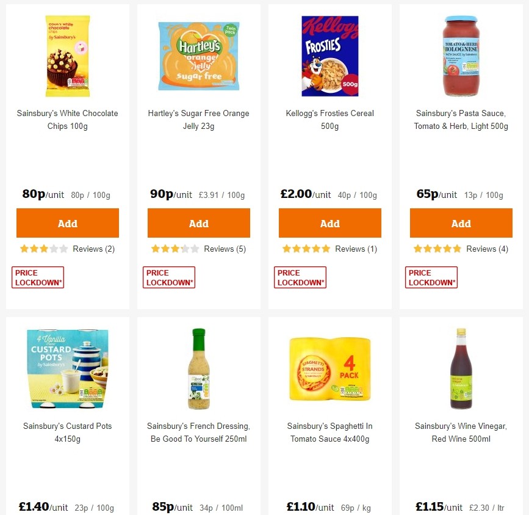Click the Red Wine Vinegar bottle image
The height and width of the screenshot is (515, 529).
pyautogui.click(x=461, y=367)
